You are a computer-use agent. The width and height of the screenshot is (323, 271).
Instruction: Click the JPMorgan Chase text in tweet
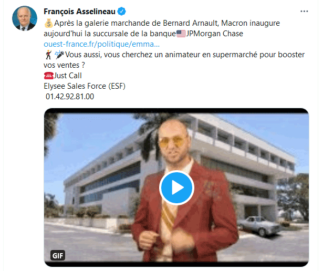pos(214,34)
